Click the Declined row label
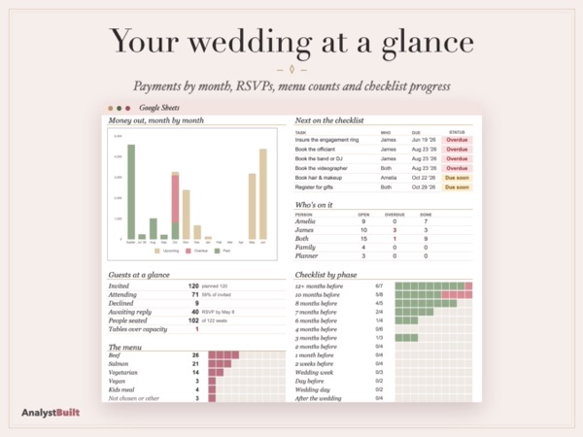Image resolution: width=583 pixels, height=437 pixels. pos(120,303)
